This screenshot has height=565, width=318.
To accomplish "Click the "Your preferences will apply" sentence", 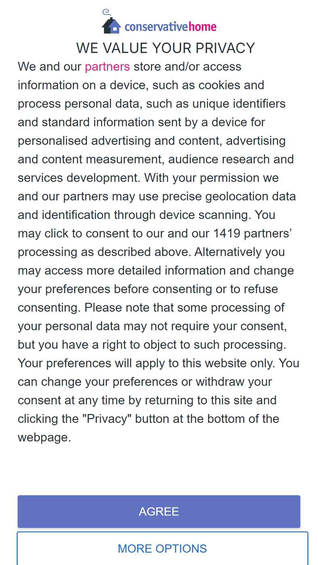I will pyautogui.click(x=93, y=363).
